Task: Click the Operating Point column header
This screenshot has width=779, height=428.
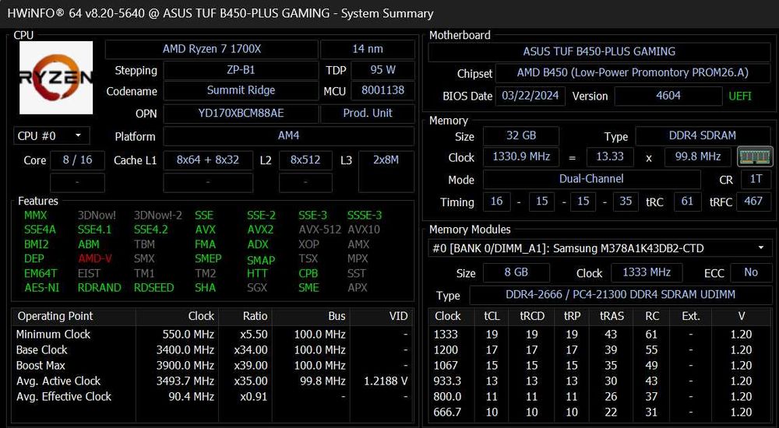Action: [x=73, y=316]
